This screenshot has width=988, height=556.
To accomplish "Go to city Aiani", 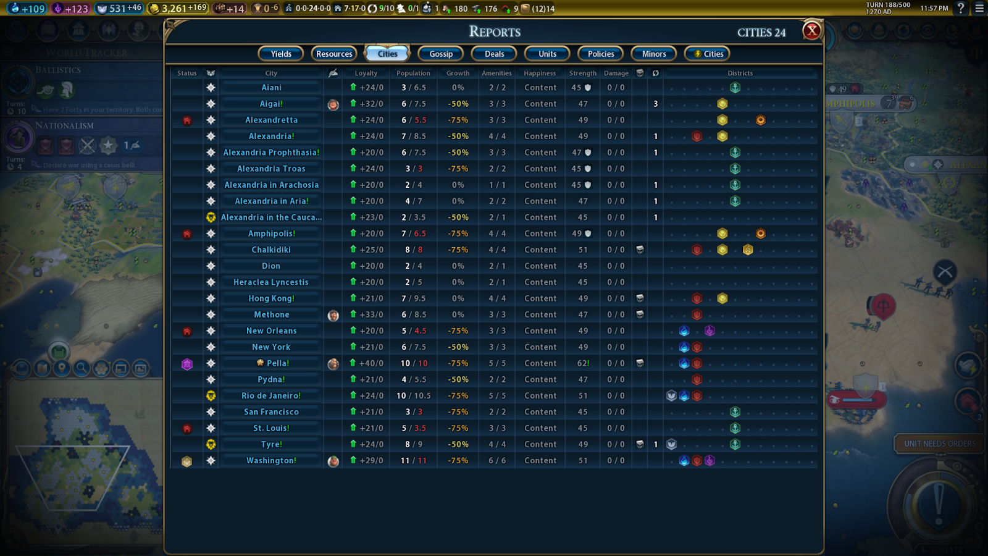I will pos(271,88).
